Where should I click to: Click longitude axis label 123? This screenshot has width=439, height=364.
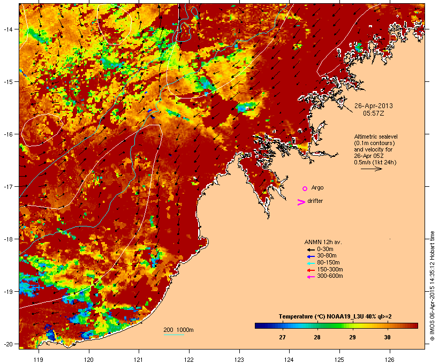pos(239,360)
